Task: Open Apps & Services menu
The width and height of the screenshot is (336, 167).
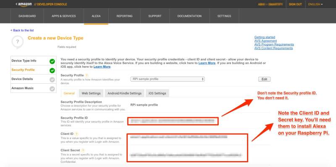Action: point(64,16)
